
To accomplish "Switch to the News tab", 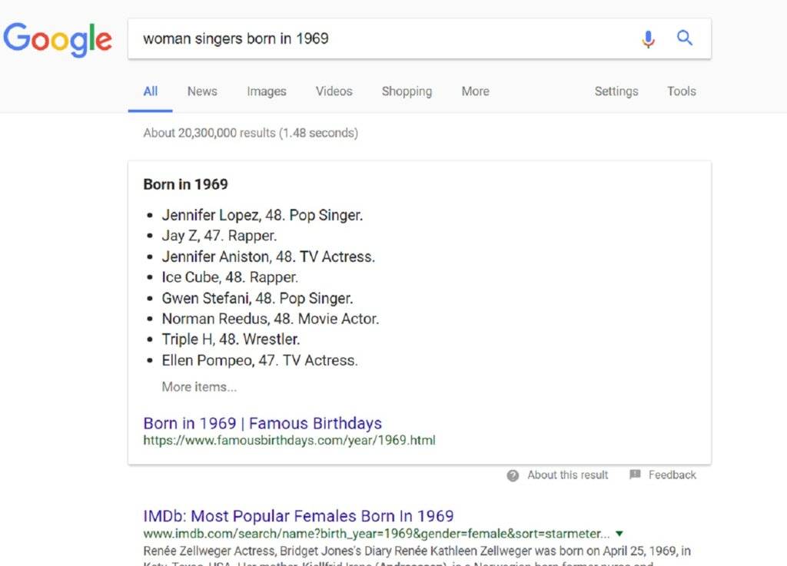I will tap(202, 91).
